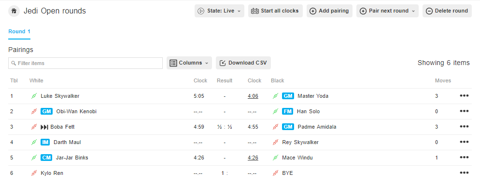Click Master Yoda's name

pyautogui.click(x=313, y=96)
